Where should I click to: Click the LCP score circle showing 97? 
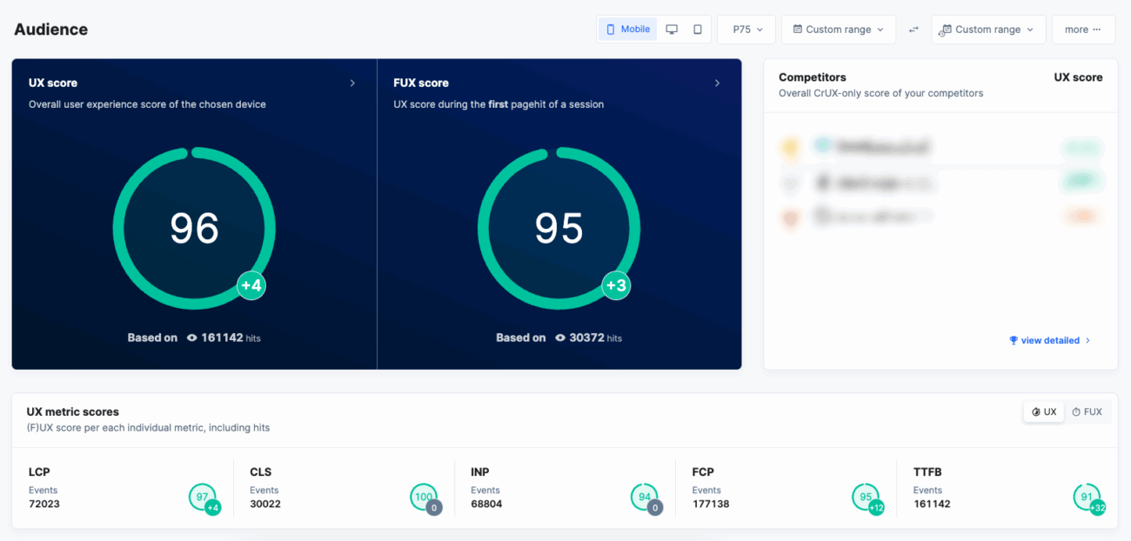point(202,497)
